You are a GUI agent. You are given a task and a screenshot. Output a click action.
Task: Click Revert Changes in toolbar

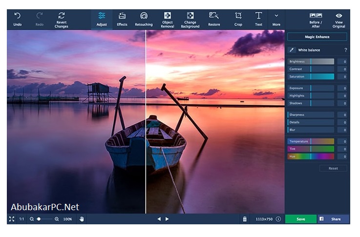[61, 20]
